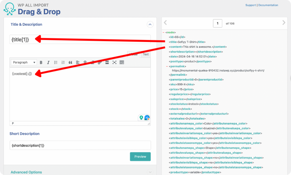This screenshot has height=175, width=291.
Task: Select the content element 'This shirt is awesome.'
Action: (198, 47)
